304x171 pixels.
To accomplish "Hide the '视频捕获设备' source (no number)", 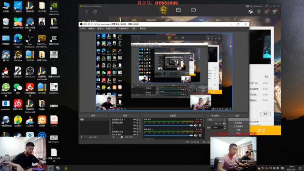I will click(x=134, y=132).
